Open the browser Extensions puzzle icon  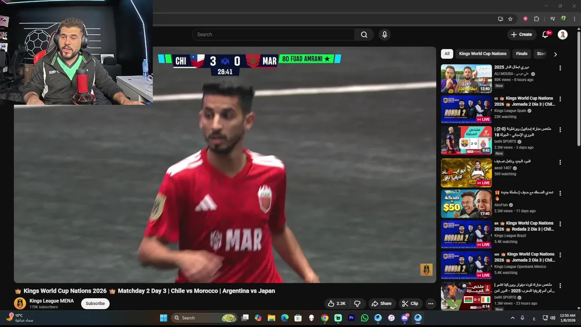click(537, 19)
